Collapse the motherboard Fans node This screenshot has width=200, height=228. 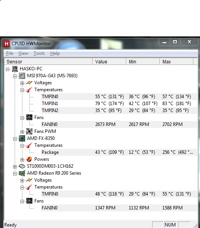22,118
